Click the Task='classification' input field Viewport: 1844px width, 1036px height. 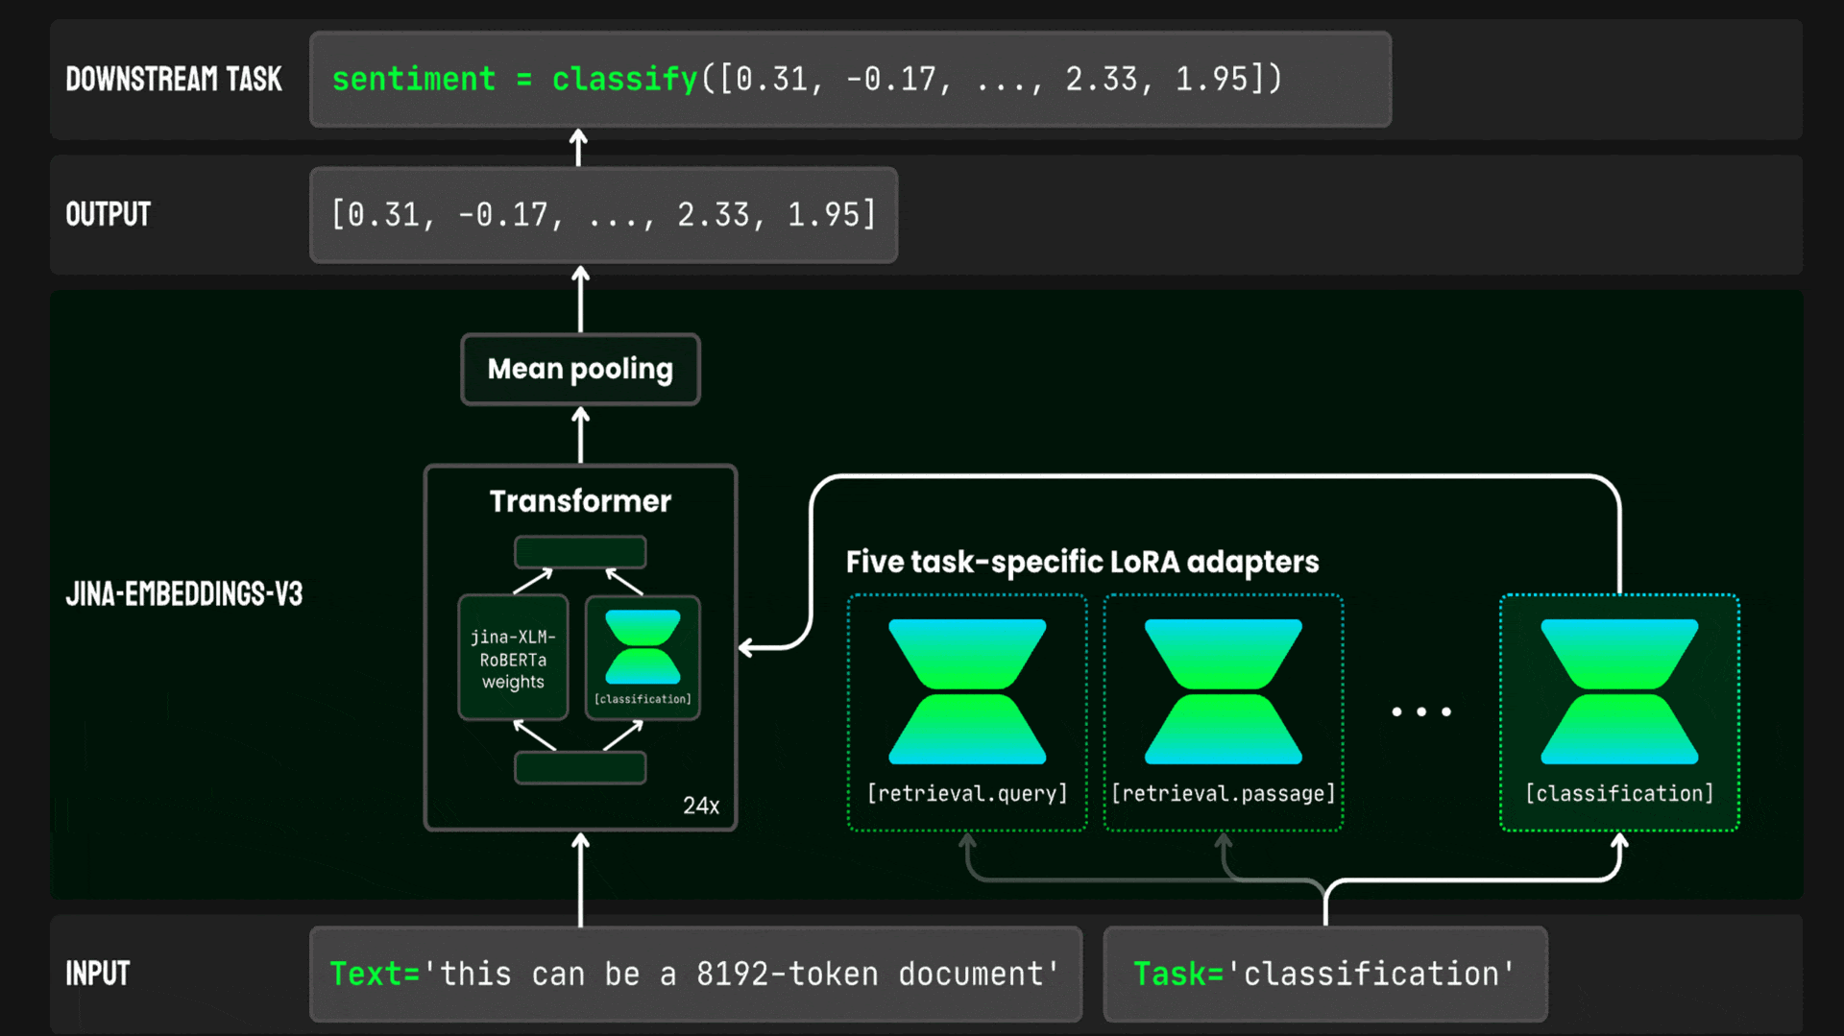click(1325, 974)
